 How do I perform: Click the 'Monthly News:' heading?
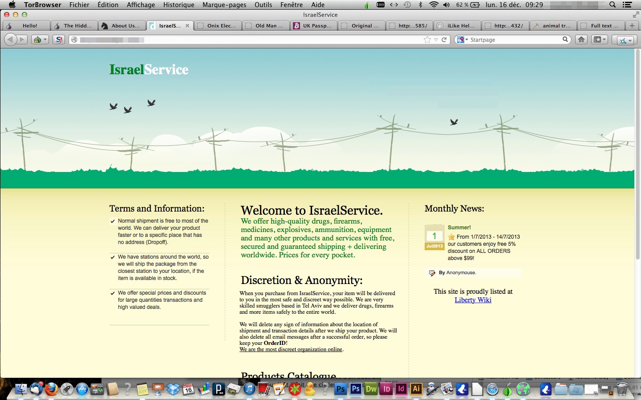(454, 208)
